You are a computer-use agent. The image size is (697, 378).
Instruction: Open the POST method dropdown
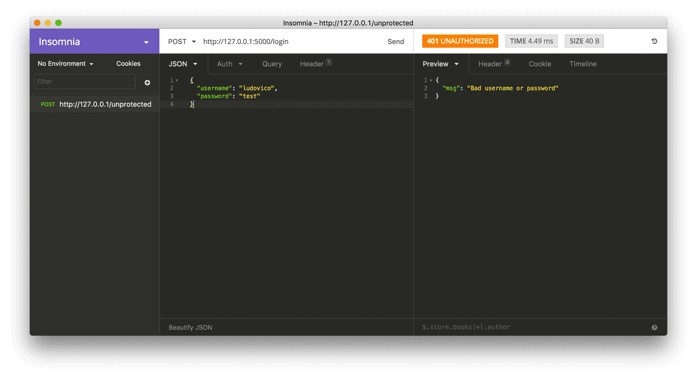coord(182,41)
